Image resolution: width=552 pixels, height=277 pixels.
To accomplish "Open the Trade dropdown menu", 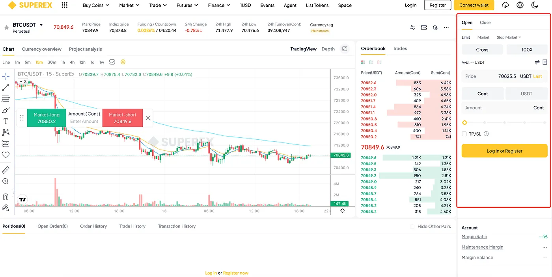I will pos(158,5).
